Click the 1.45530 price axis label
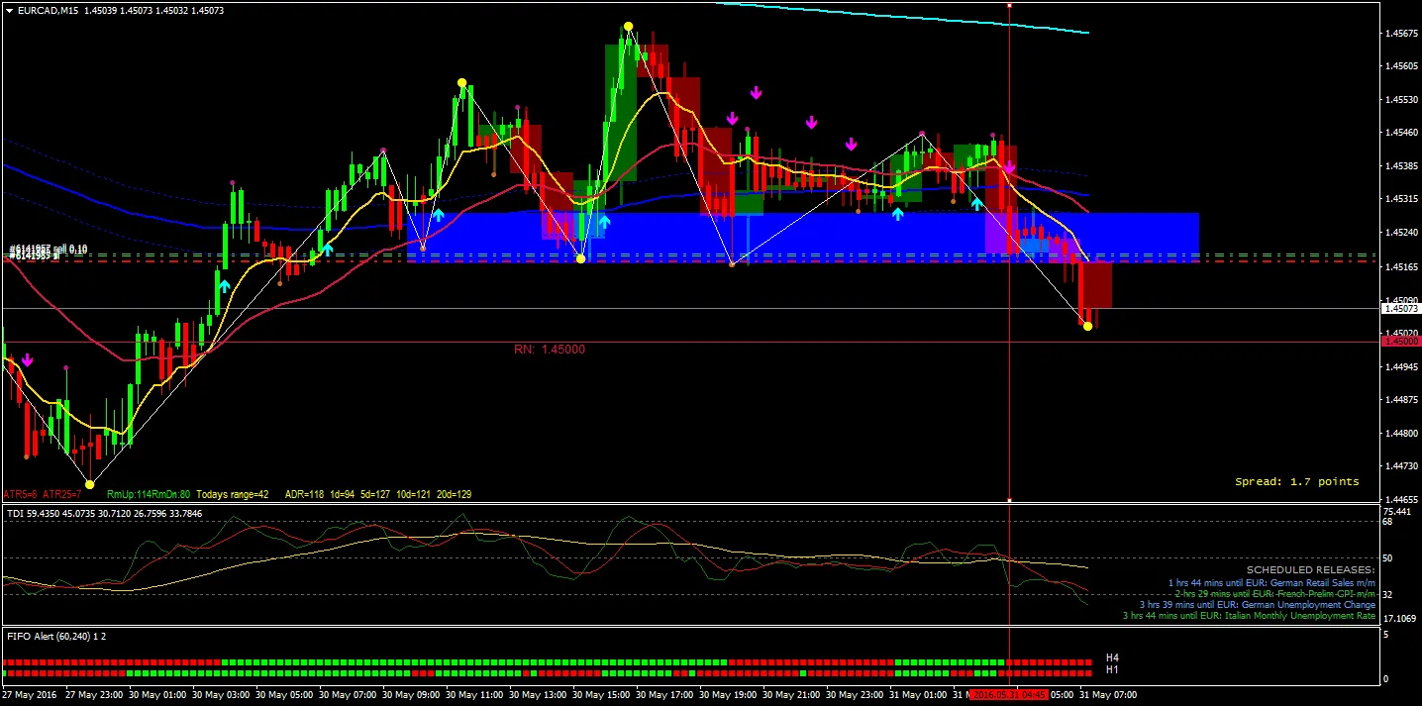The image size is (1422, 706). tap(1401, 100)
